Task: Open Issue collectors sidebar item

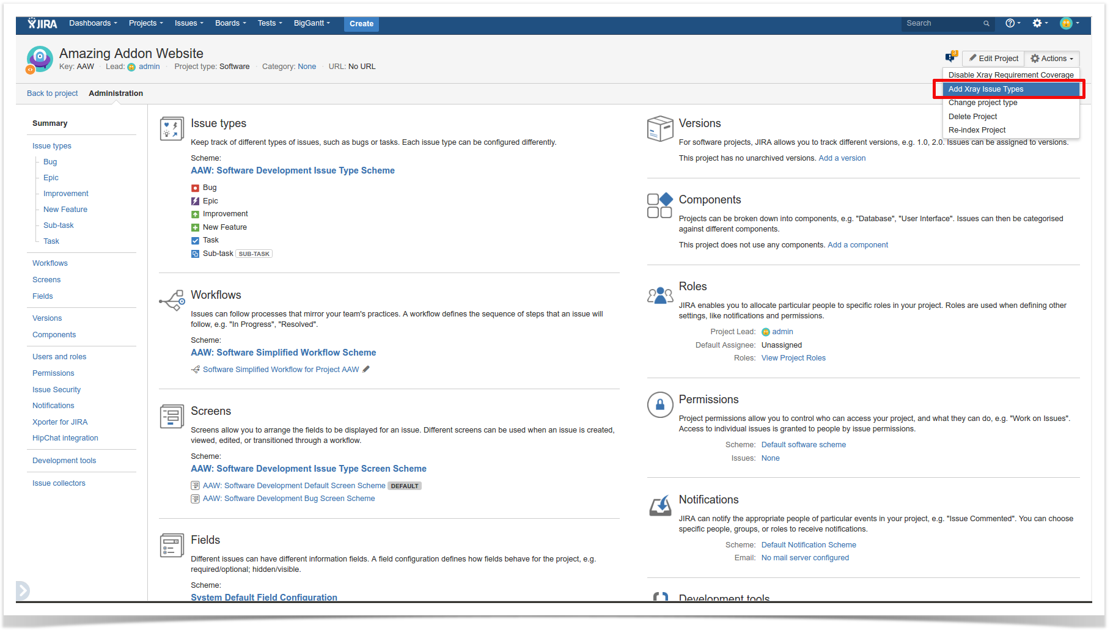Action: (59, 483)
